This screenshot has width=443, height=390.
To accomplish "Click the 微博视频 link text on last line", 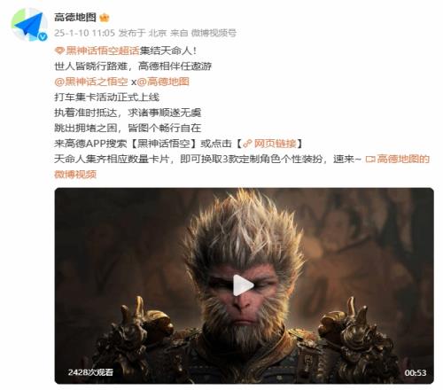I will tap(75, 175).
